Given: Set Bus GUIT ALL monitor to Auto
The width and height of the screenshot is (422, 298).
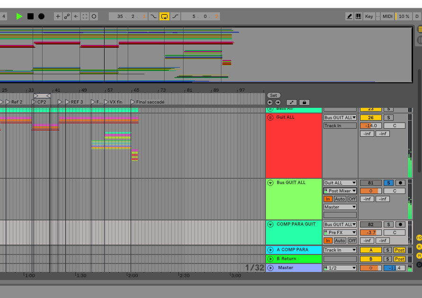Looking at the screenshot, I should tap(340, 199).
